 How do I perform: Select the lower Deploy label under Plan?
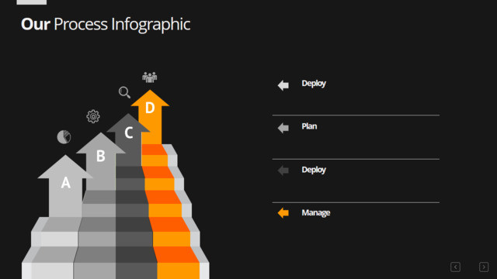tap(314, 170)
